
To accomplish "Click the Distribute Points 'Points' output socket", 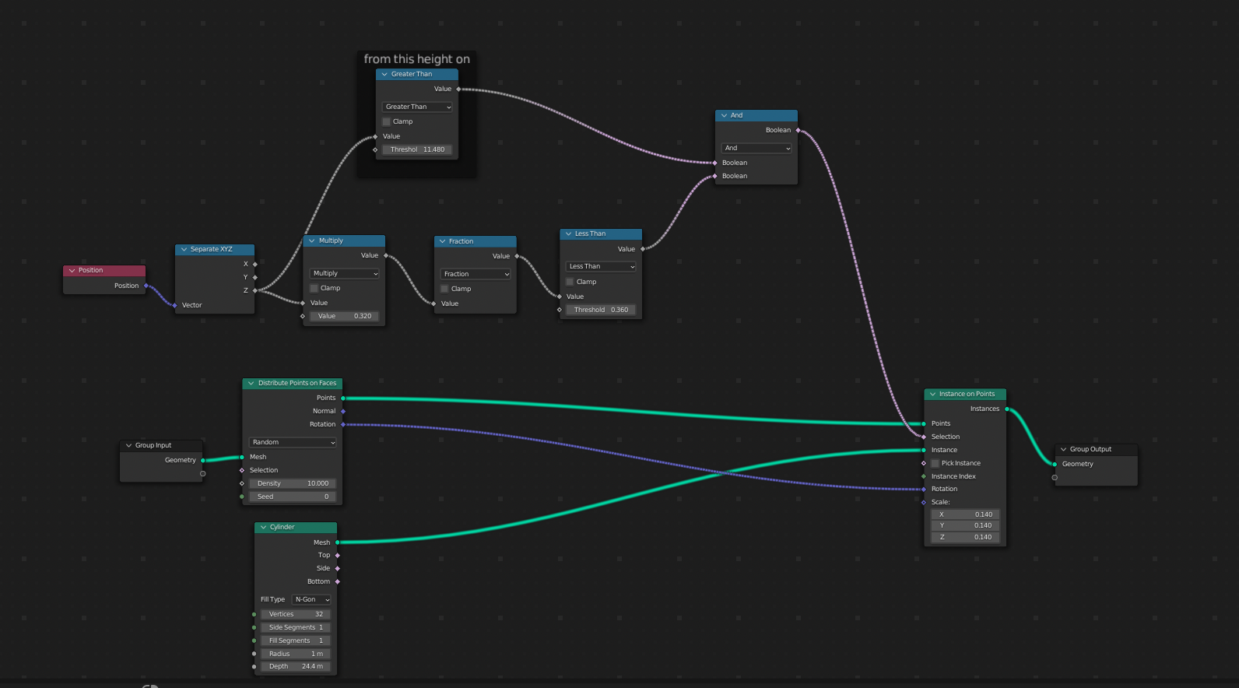I will click(343, 398).
